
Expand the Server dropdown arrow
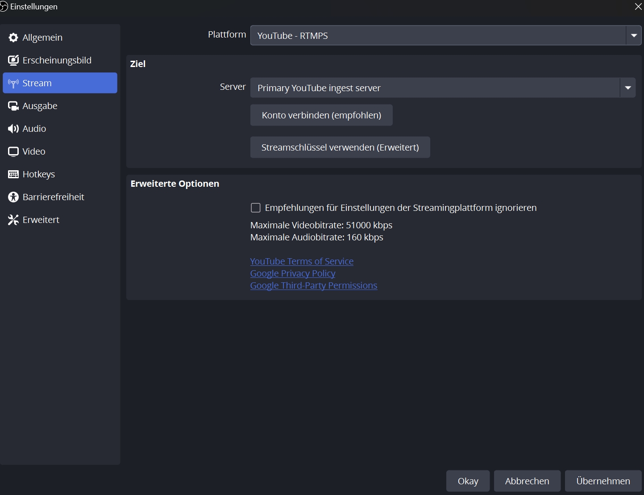(627, 88)
